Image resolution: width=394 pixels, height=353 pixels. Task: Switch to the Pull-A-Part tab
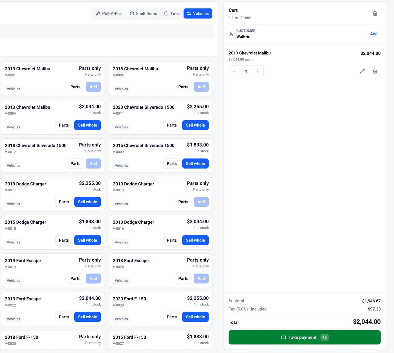pos(109,14)
